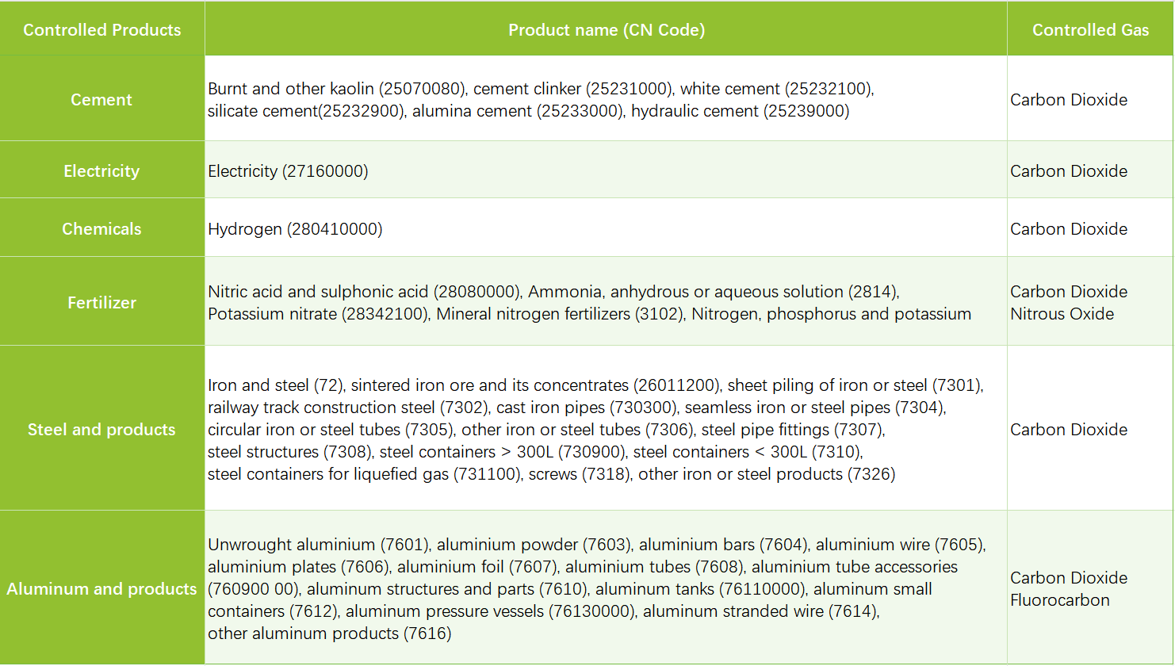The height and width of the screenshot is (666, 1175).
Task: Select the Cement row label
Action: [x=101, y=100]
